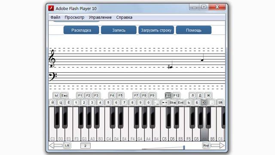Viewport: 275px width, 155px height.
Task: Click the Ц key label
Action: click(x=61, y=102)
